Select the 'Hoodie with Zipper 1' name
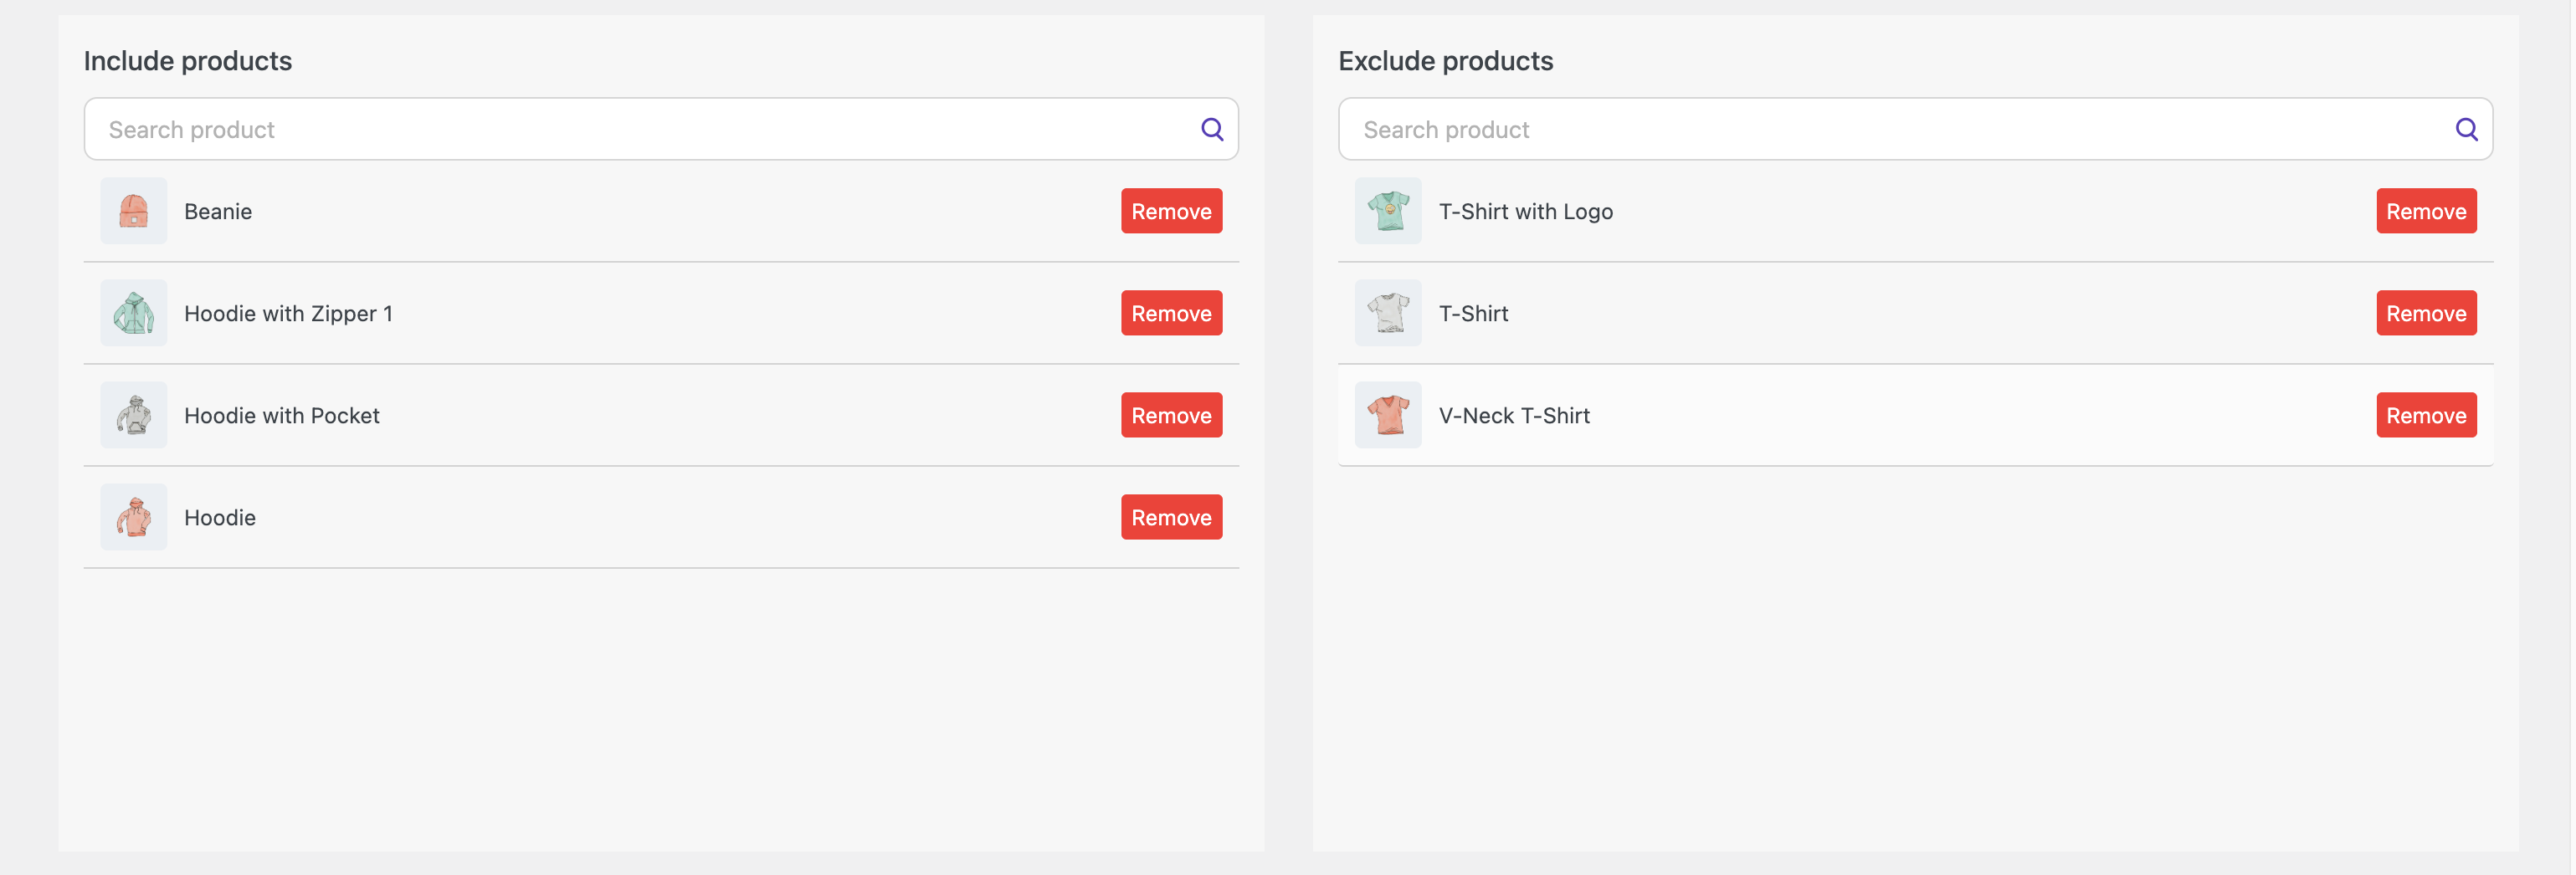The height and width of the screenshot is (875, 2576). pyautogui.click(x=288, y=314)
